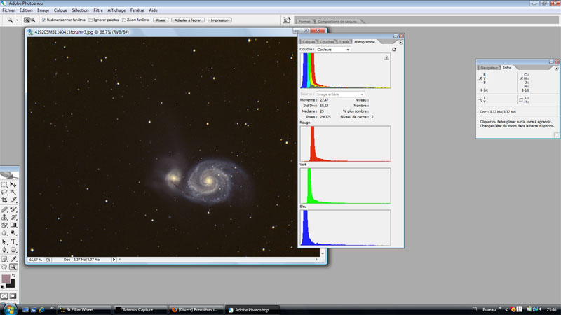561x315 pixels.
Task: Select the Crop tool
Action: (5, 200)
